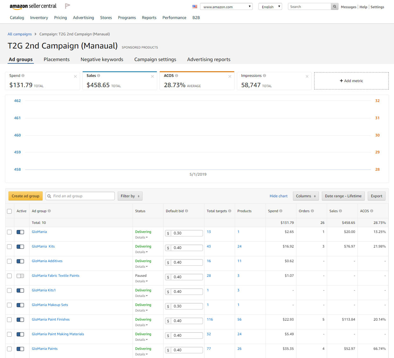Open GloMania Paint Finishes ad group link
The image size is (394, 358).
(51, 319)
